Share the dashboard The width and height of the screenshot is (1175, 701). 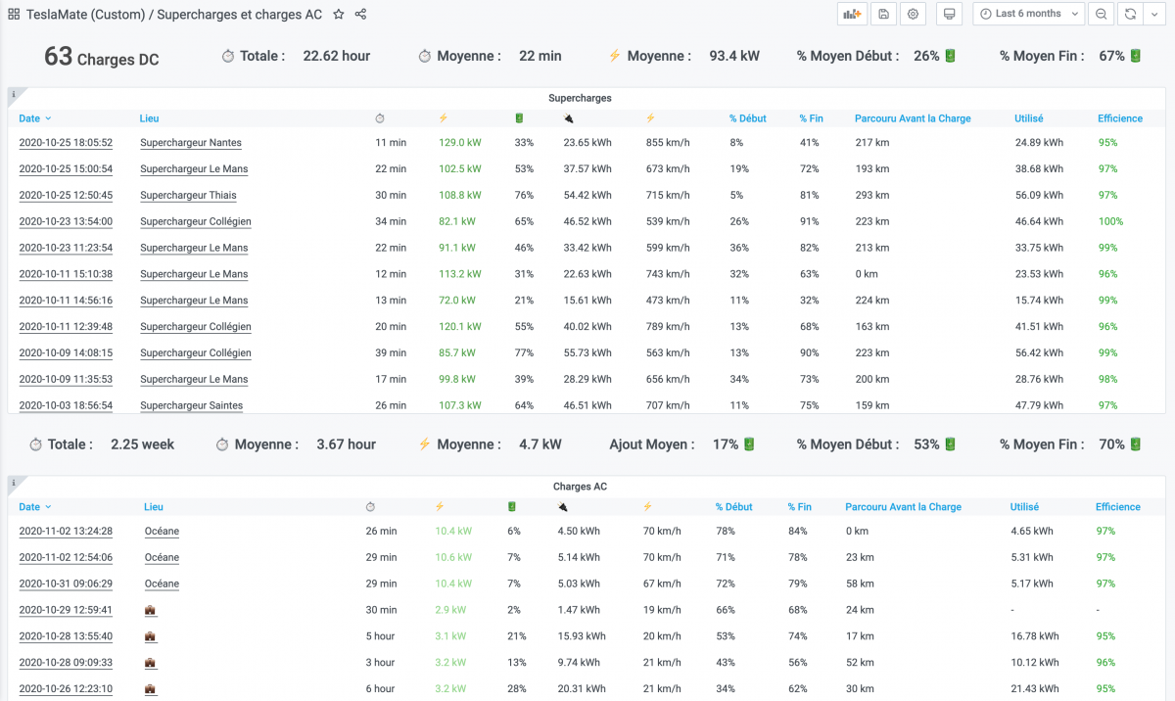coord(361,14)
